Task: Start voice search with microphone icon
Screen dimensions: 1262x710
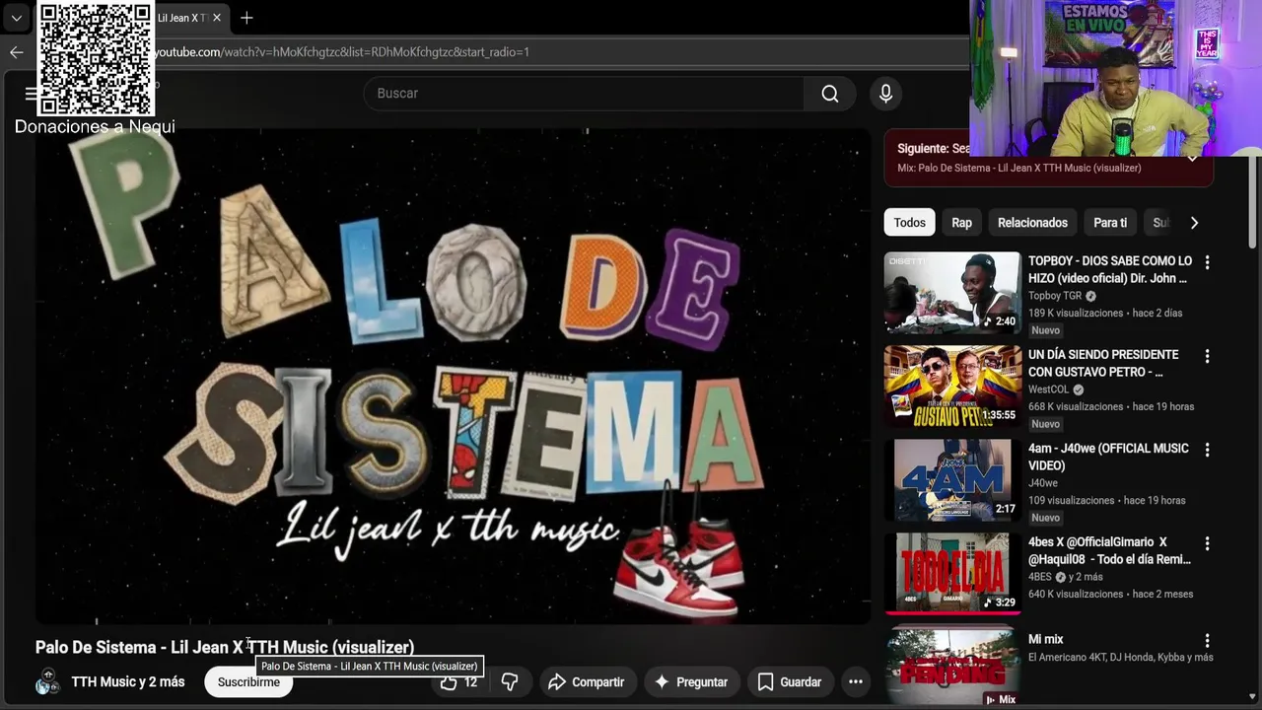Action: [x=885, y=94]
